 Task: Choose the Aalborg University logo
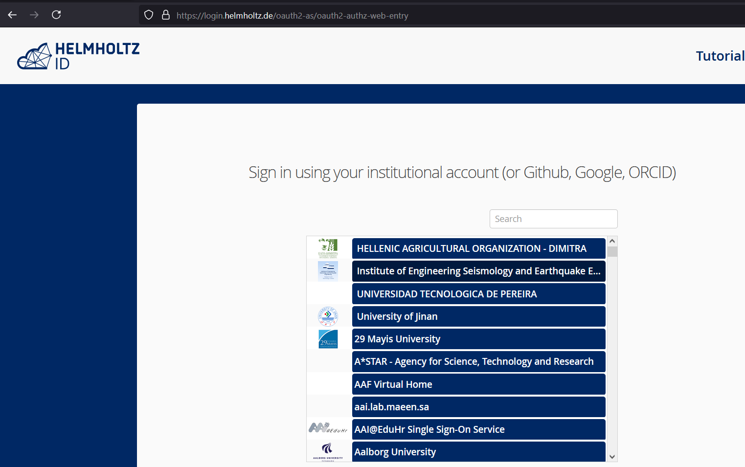[328, 452]
